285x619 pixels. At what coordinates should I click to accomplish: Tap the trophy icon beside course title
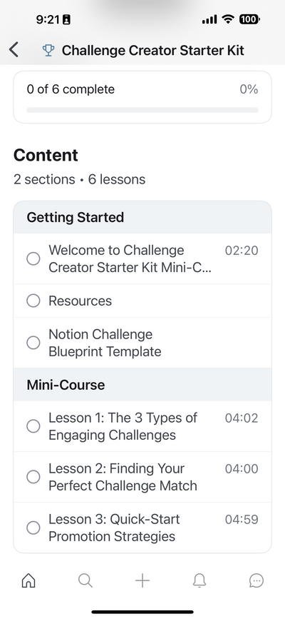tap(48, 50)
